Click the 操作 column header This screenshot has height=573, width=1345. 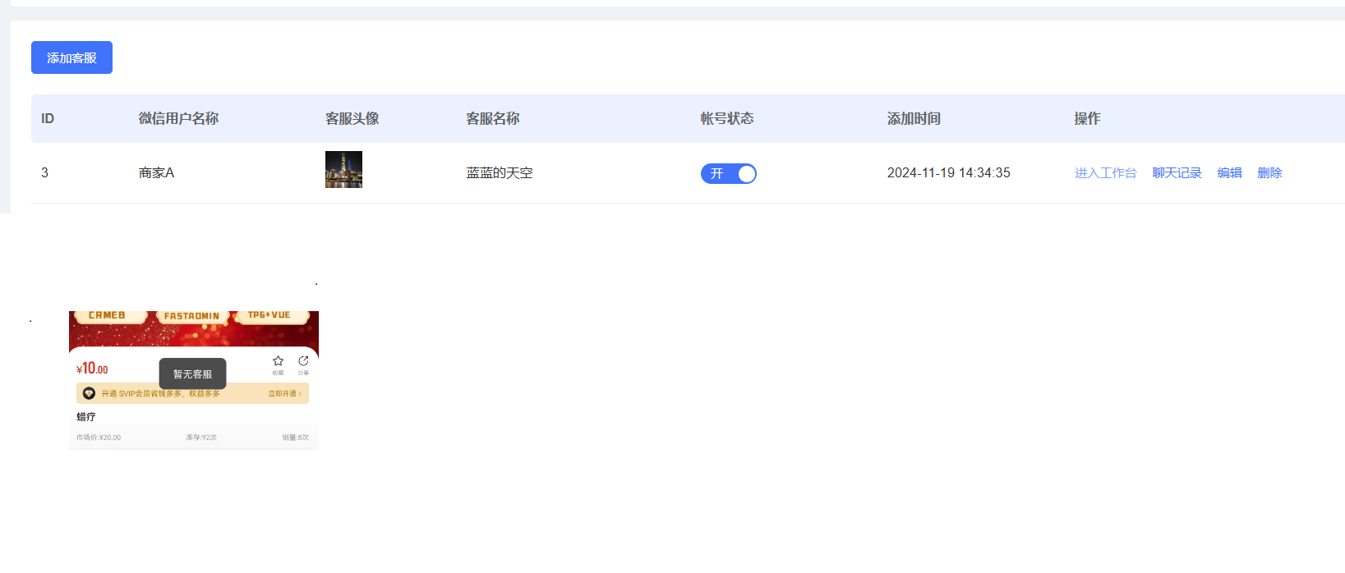(x=1087, y=118)
